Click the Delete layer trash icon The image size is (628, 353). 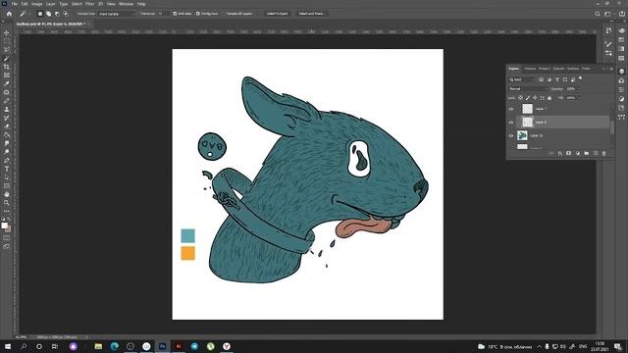coord(604,153)
